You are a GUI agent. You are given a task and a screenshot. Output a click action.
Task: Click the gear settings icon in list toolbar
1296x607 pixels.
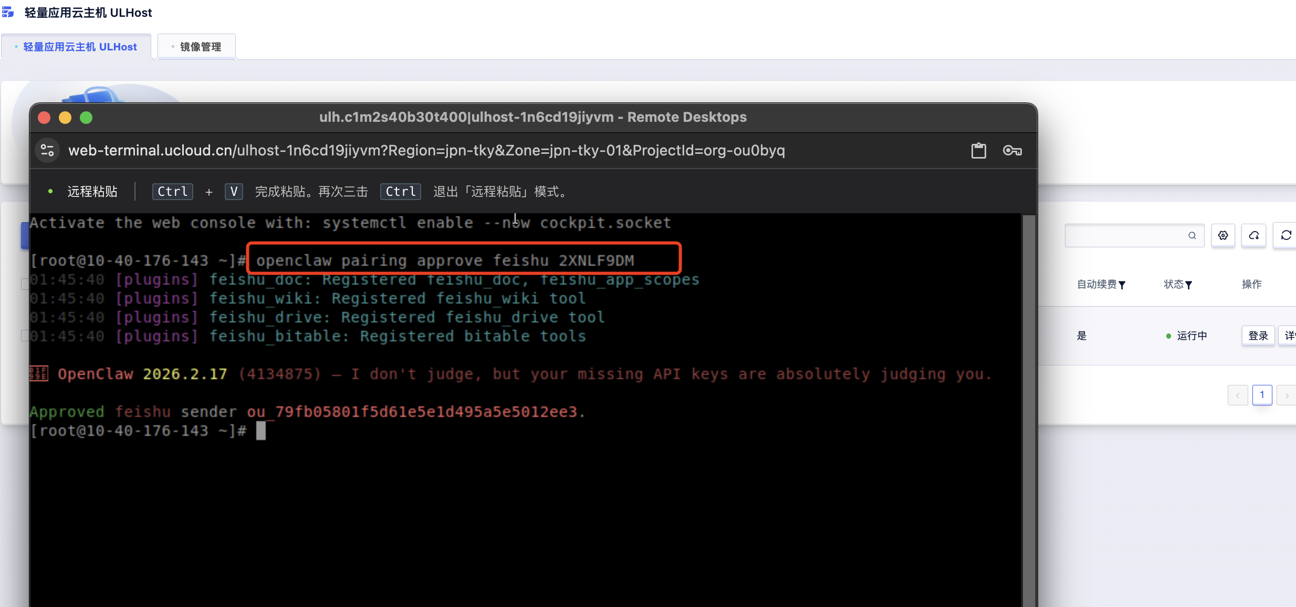pos(1223,235)
